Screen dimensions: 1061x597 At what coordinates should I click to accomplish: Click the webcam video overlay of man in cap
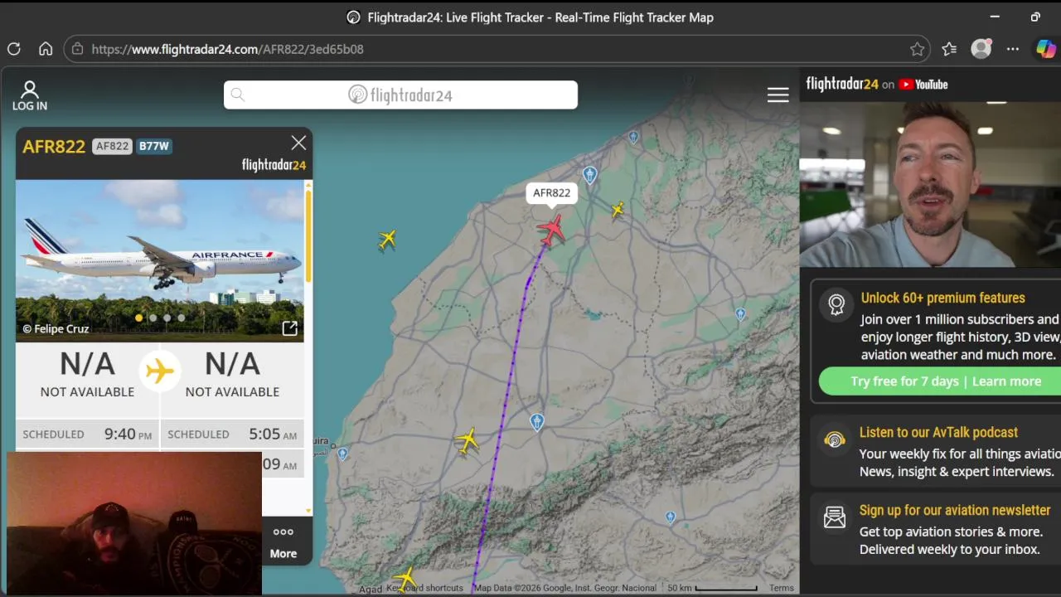click(134, 522)
